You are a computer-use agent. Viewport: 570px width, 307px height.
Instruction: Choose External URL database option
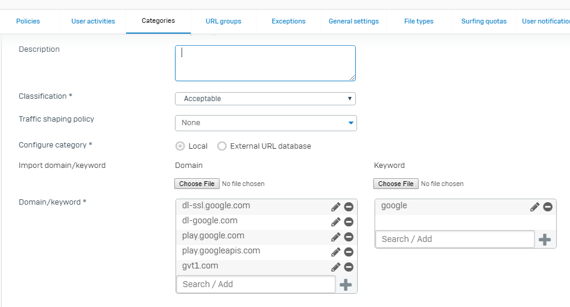click(222, 146)
